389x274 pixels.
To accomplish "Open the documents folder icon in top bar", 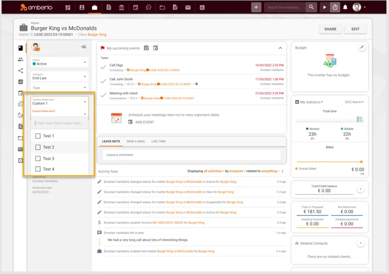I will [x=162, y=7].
